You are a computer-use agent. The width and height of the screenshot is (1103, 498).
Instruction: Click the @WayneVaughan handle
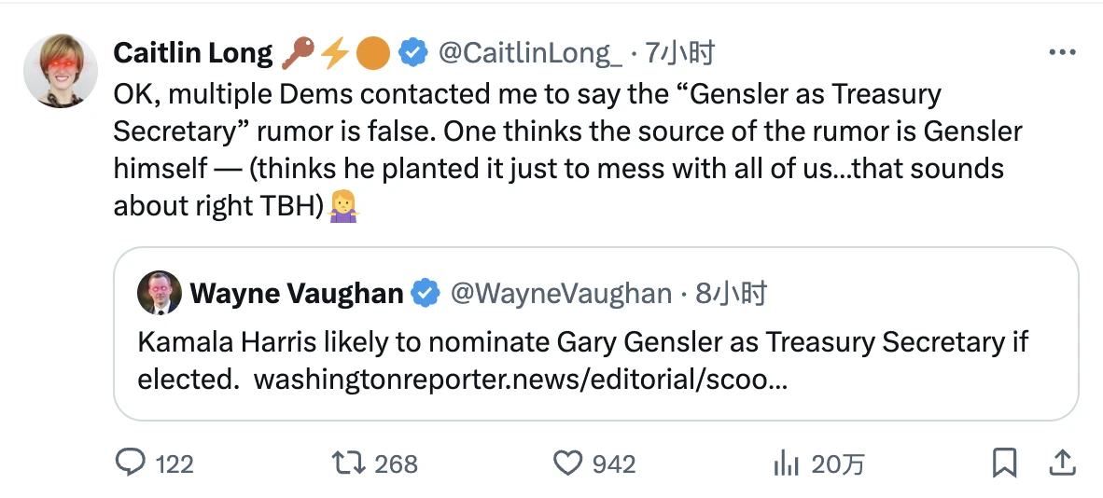coord(561,294)
